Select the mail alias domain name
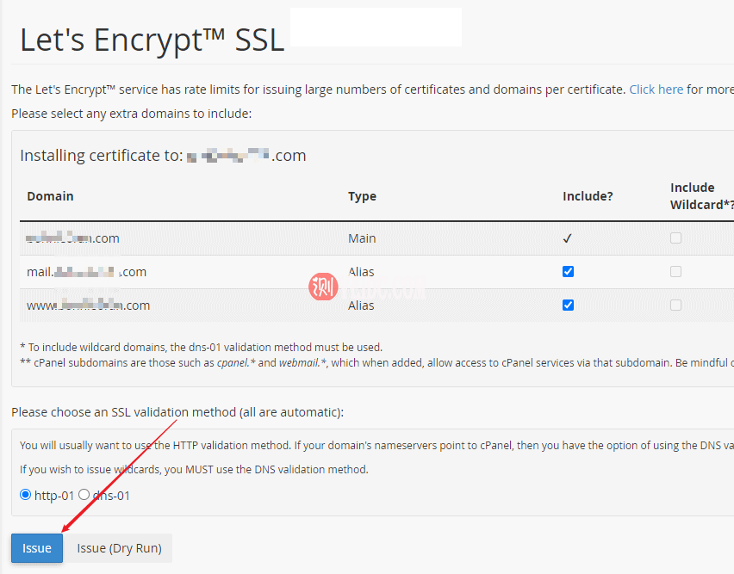The height and width of the screenshot is (574, 734). pyautogui.click(x=86, y=272)
